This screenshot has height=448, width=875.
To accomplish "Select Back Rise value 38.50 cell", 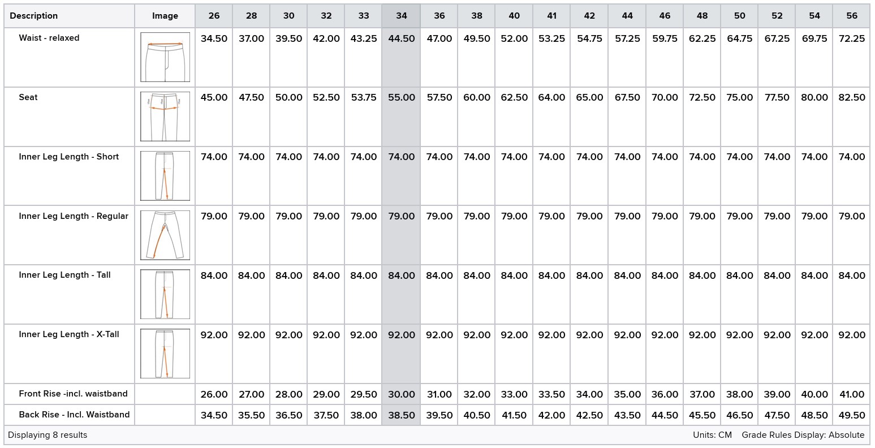I will click(x=401, y=415).
